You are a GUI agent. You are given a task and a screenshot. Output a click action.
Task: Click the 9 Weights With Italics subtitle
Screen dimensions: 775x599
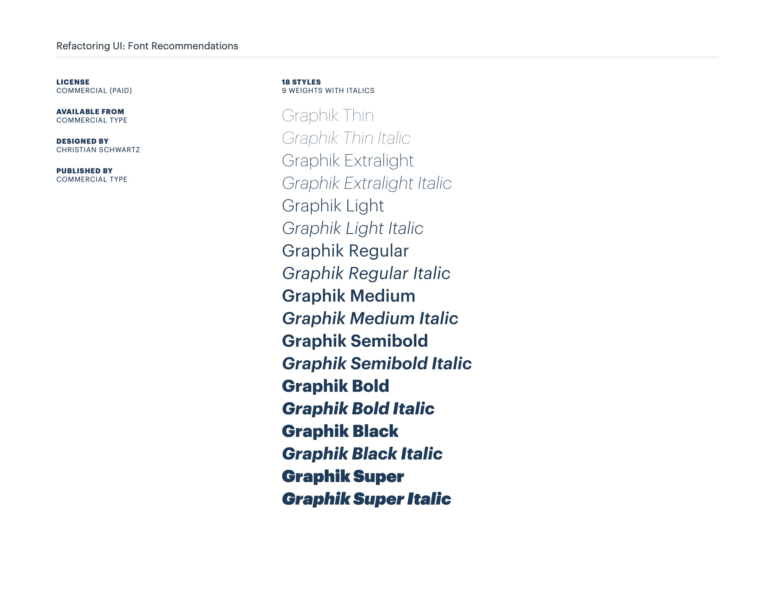point(328,91)
